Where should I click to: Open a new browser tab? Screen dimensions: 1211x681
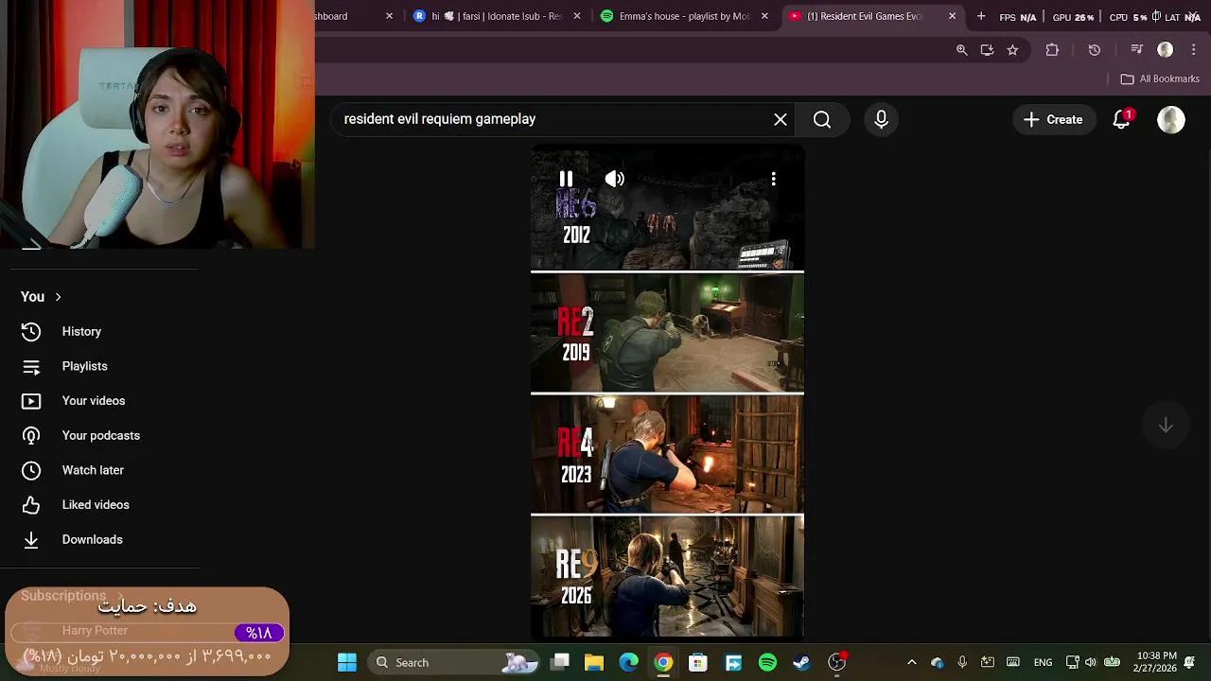pyautogui.click(x=981, y=16)
